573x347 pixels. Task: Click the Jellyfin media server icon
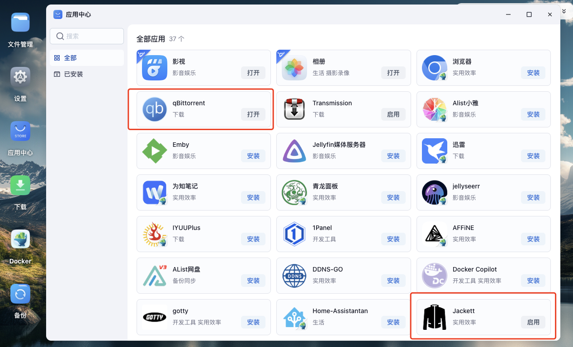[x=295, y=151]
